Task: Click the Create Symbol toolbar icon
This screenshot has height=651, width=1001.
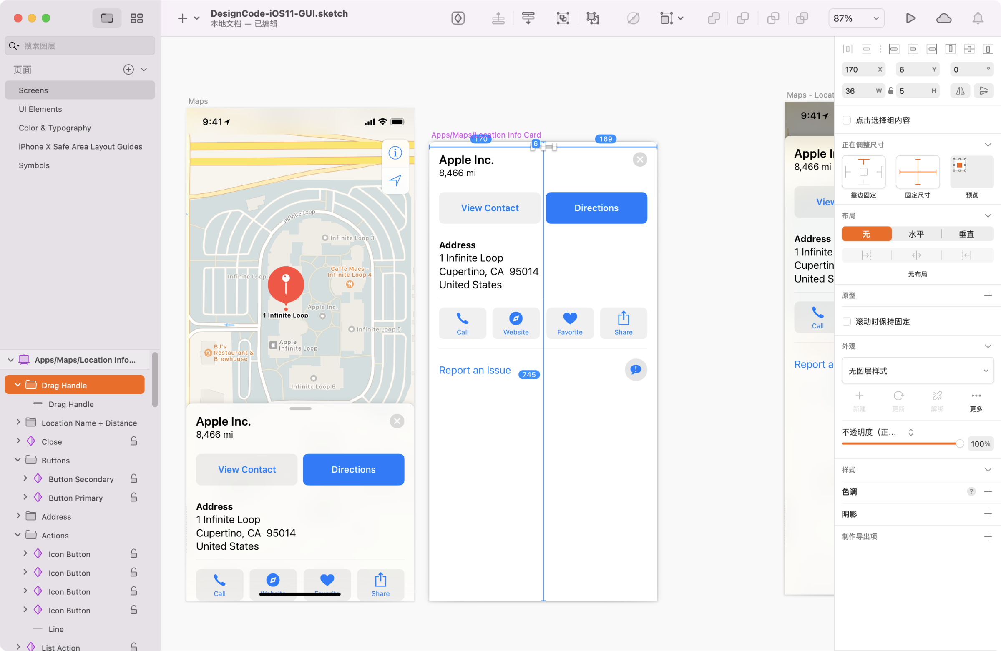Action: click(458, 18)
